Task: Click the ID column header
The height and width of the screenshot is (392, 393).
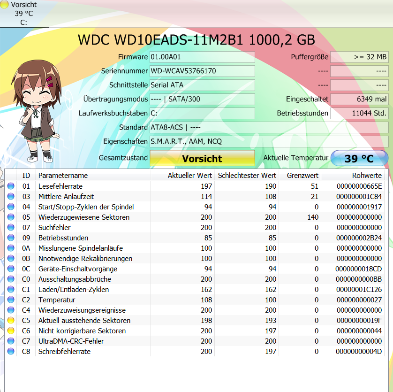Action: (x=26, y=176)
